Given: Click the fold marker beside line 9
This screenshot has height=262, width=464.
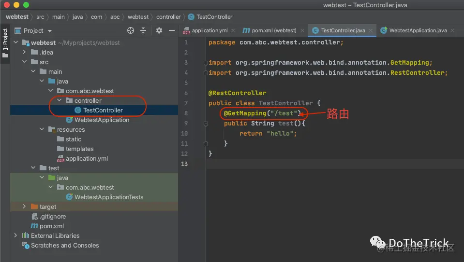Looking at the screenshot, I should pos(206,124).
